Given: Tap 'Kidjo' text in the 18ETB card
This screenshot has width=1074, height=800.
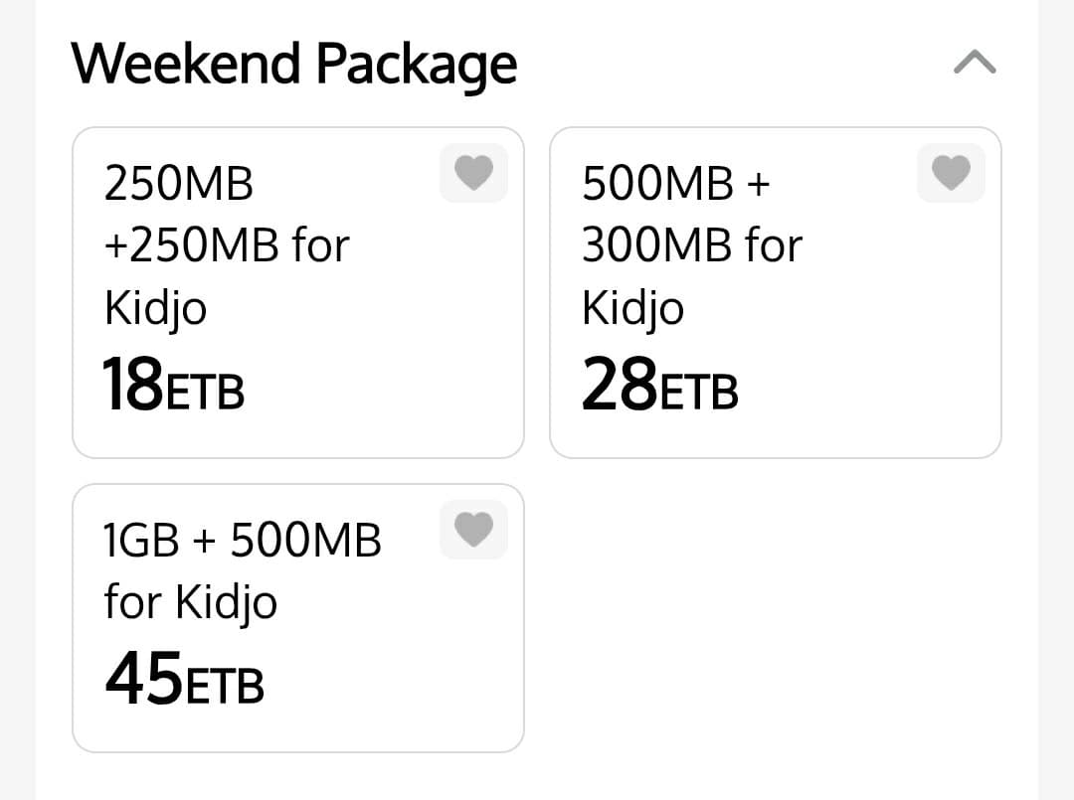Looking at the screenshot, I should (155, 309).
